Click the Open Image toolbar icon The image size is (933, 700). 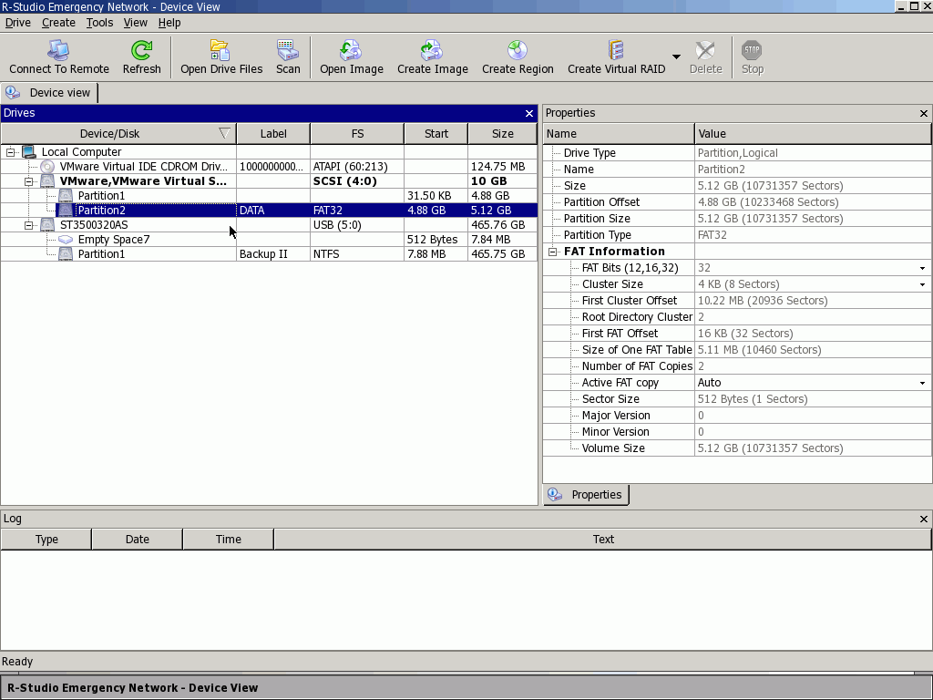351,51
